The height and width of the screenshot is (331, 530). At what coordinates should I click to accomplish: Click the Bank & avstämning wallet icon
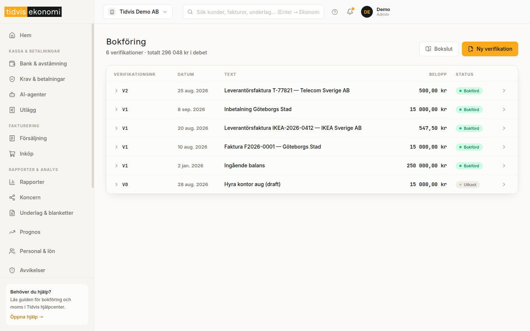pos(12,64)
